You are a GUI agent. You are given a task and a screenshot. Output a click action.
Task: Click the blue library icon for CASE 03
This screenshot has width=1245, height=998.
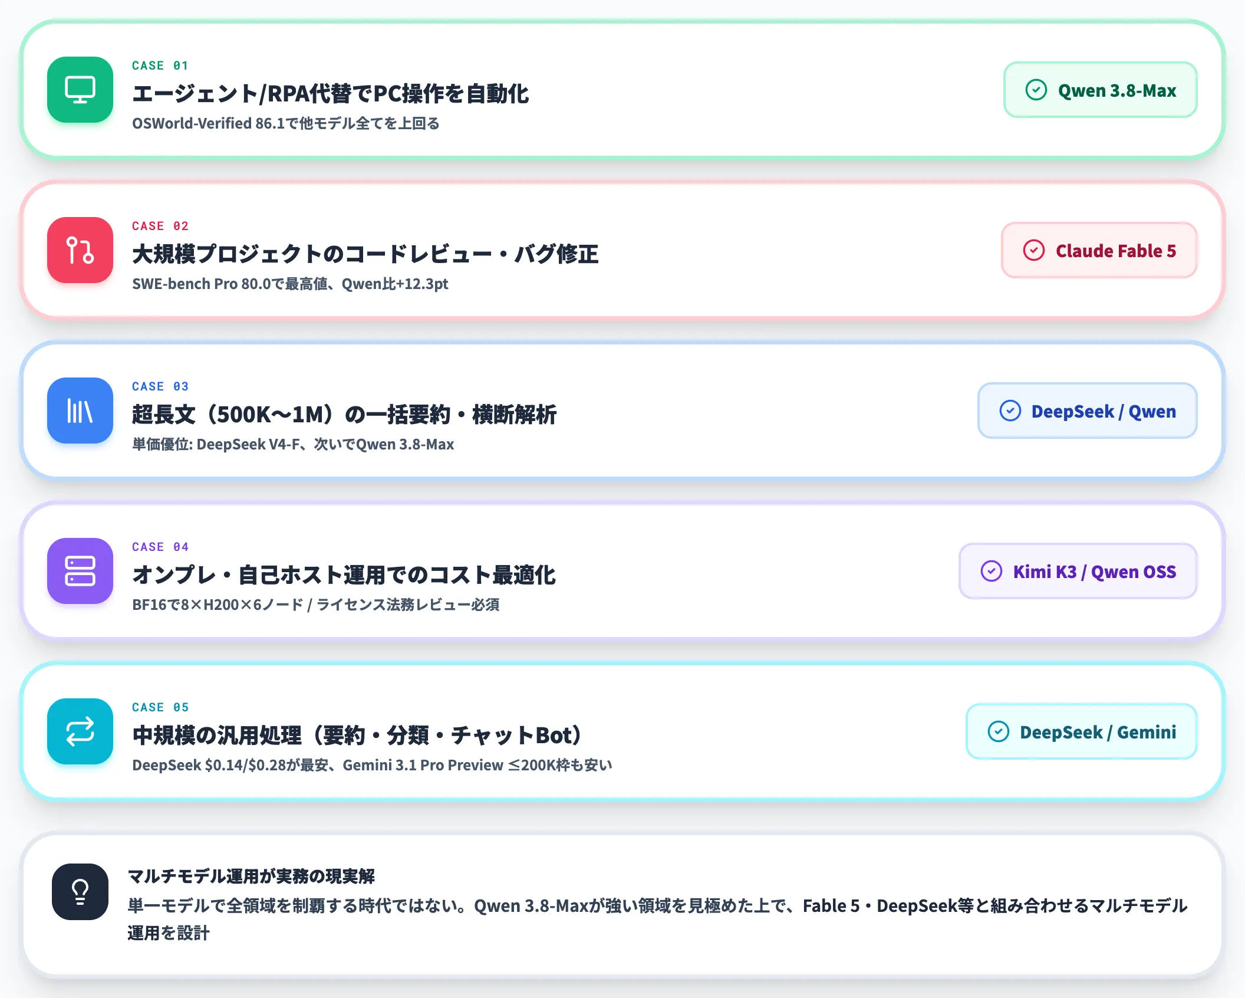80,411
